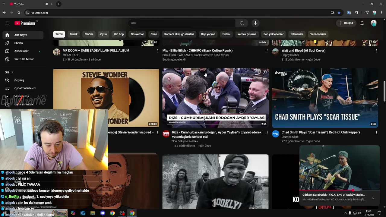Select the Tümü filter chip
The image size is (386, 217).
point(59,34)
